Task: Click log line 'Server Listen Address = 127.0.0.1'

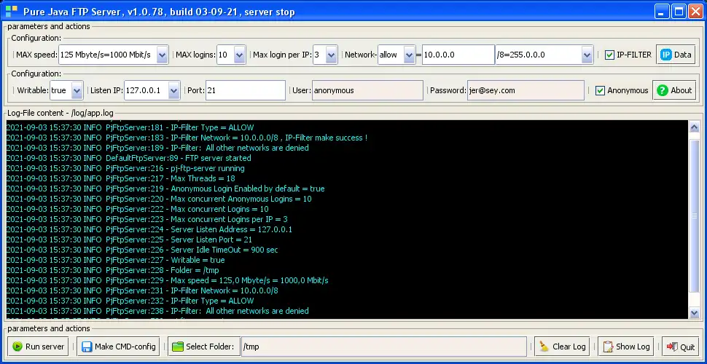Action: coord(149,229)
